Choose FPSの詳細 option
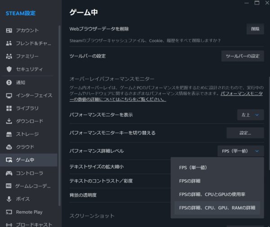Viewport: 270px width, 227px height. [x=217, y=181]
